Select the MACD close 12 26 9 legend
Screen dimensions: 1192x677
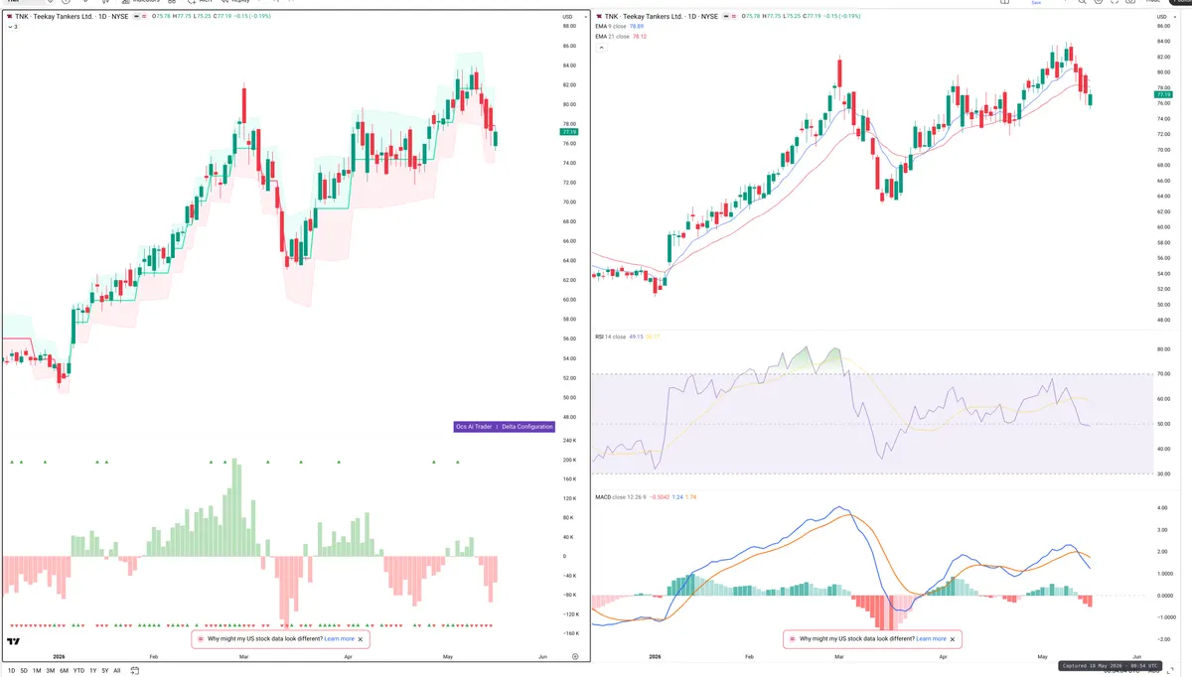click(621, 496)
